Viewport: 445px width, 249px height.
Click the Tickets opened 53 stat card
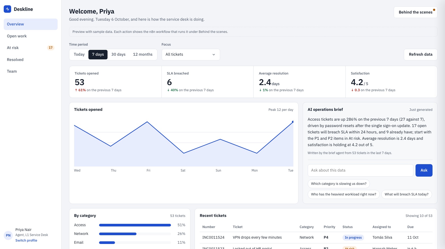[115, 82]
